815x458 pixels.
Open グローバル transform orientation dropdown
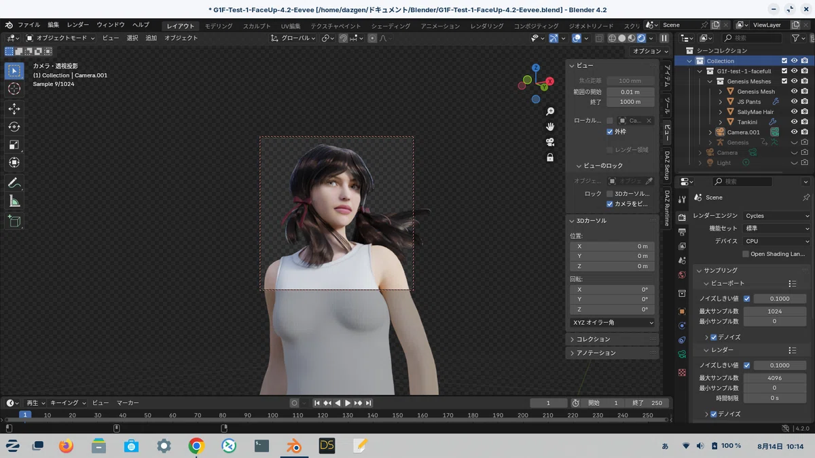pos(293,38)
